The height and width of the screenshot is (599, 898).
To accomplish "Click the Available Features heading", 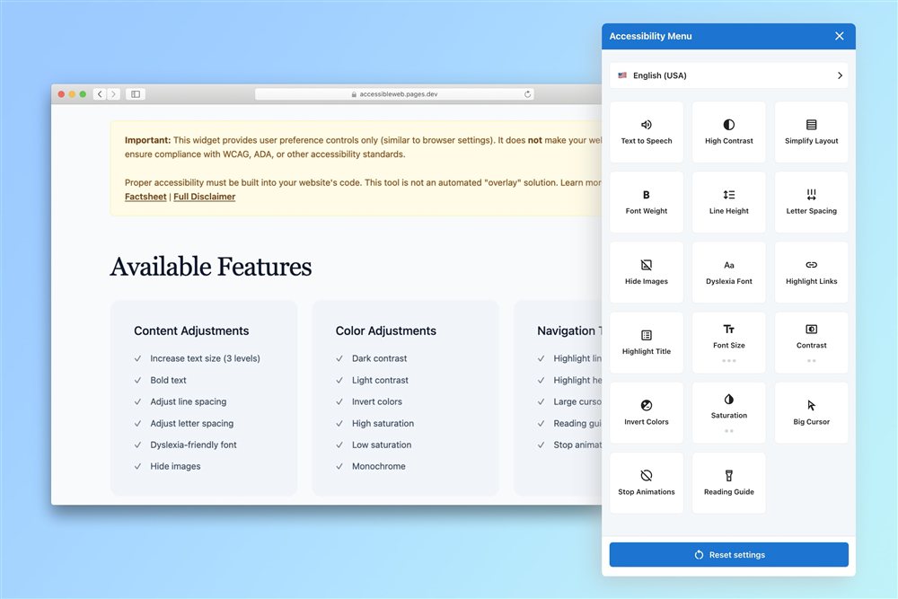I will 211,267.
